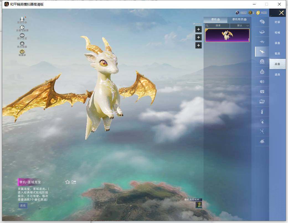Favorite the dragon with star icon
This screenshot has height=223, width=288.
[x=67, y=182]
